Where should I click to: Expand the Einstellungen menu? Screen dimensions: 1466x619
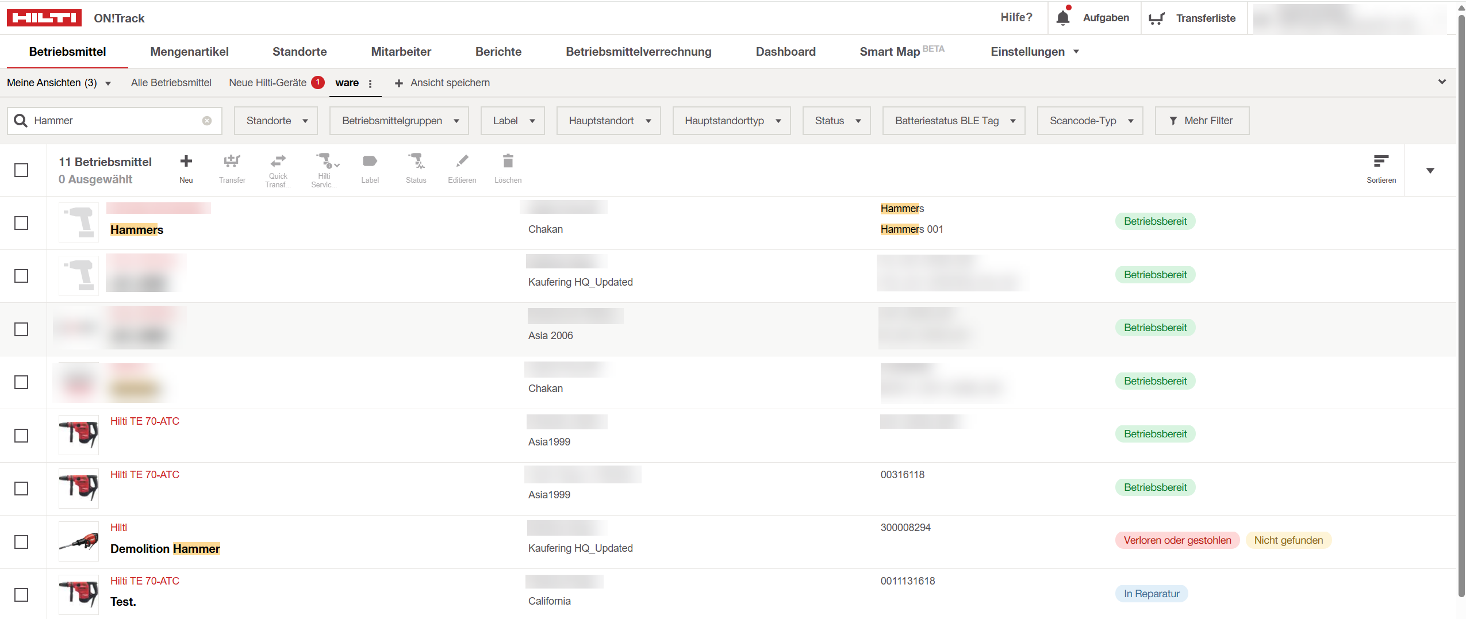[1034, 52]
